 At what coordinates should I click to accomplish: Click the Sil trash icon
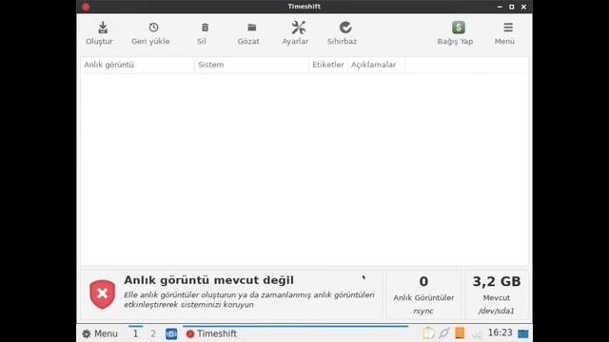point(205,28)
